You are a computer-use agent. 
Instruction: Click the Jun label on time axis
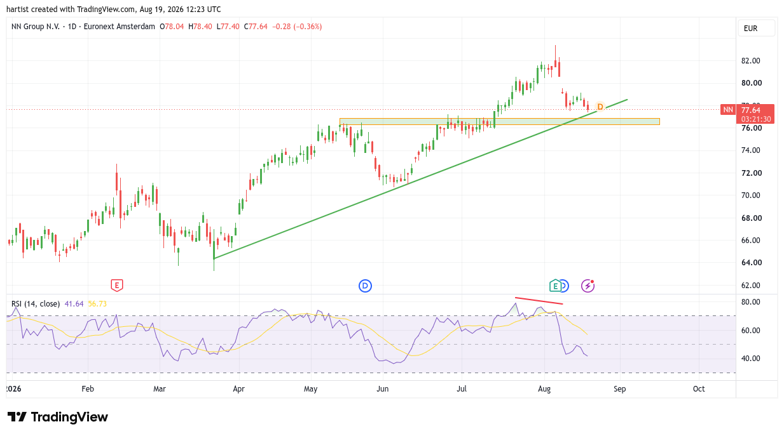coord(383,388)
